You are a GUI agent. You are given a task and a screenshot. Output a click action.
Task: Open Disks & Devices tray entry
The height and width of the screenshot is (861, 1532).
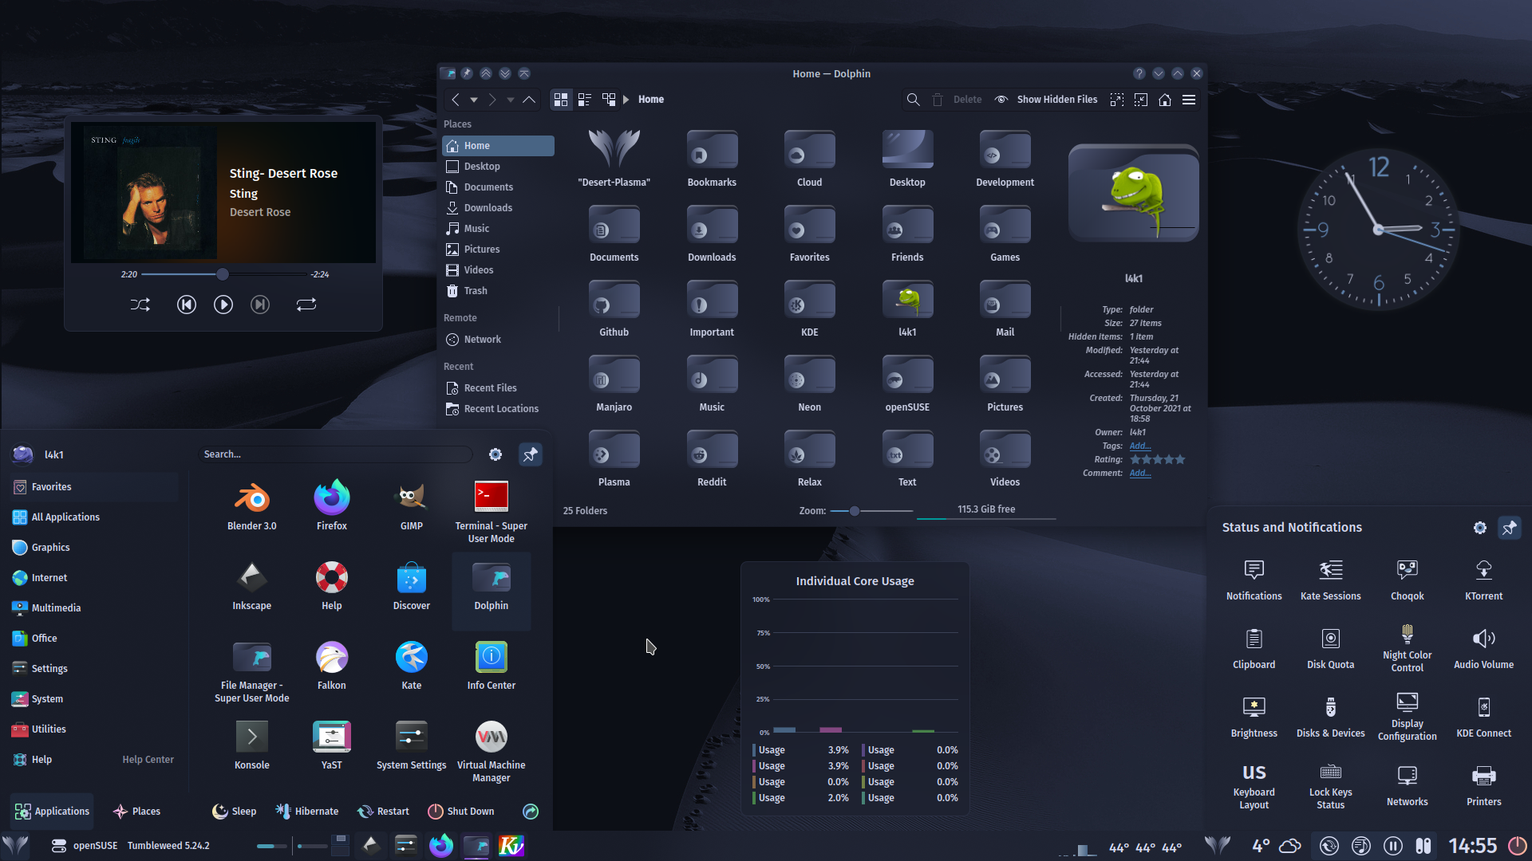[1330, 717]
